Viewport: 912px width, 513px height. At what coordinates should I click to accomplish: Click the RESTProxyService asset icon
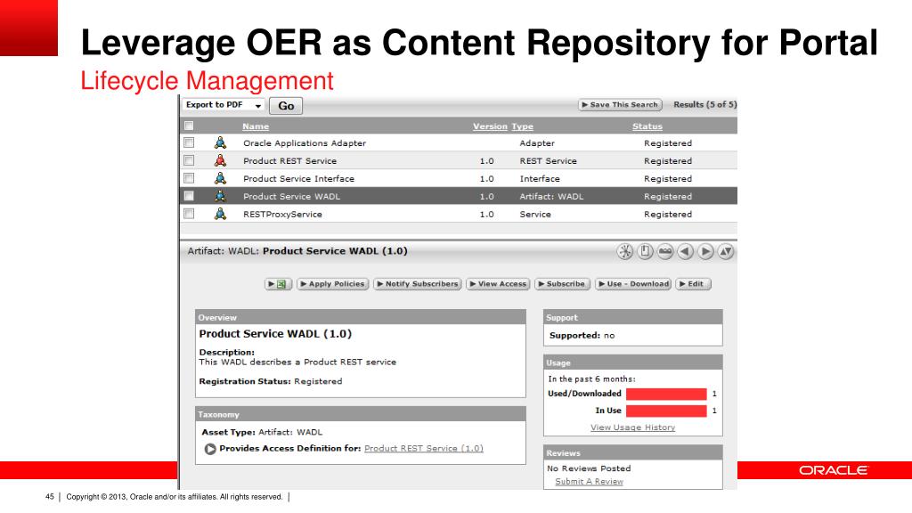point(221,214)
